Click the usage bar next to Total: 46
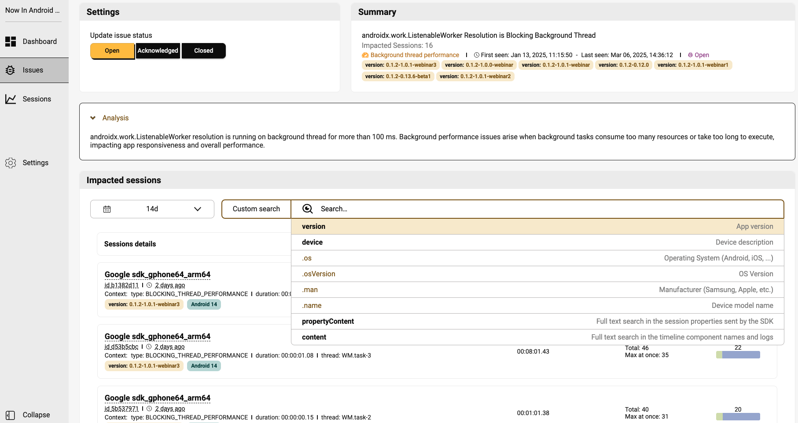798x423 pixels. (738, 355)
